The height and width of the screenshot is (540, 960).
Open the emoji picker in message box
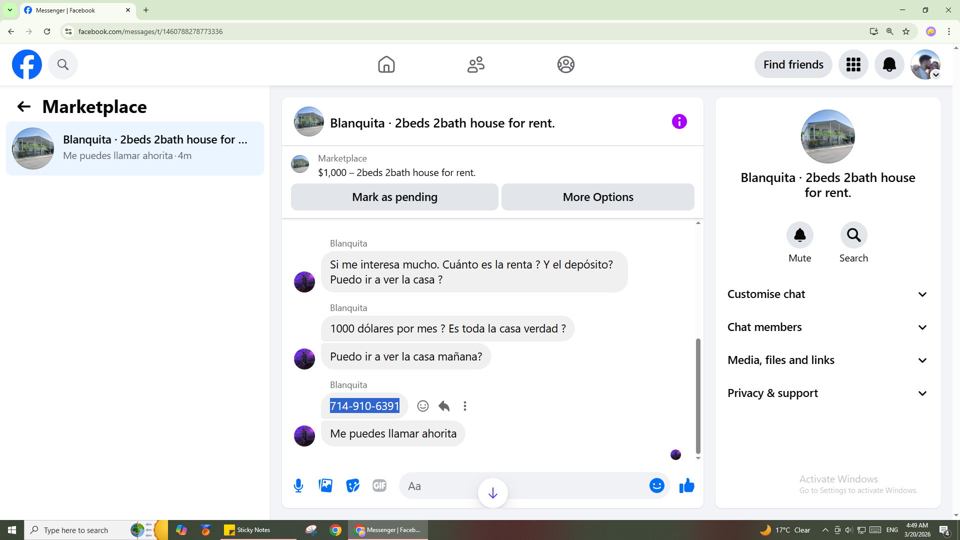[x=656, y=485]
